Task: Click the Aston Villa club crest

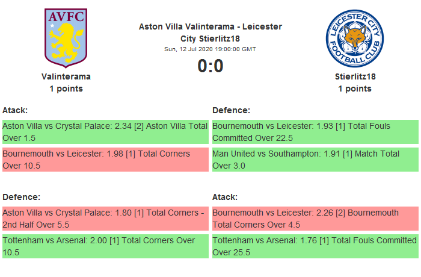Action: tap(66, 37)
